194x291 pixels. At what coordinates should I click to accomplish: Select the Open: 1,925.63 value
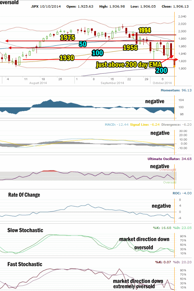[x=80, y=7]
